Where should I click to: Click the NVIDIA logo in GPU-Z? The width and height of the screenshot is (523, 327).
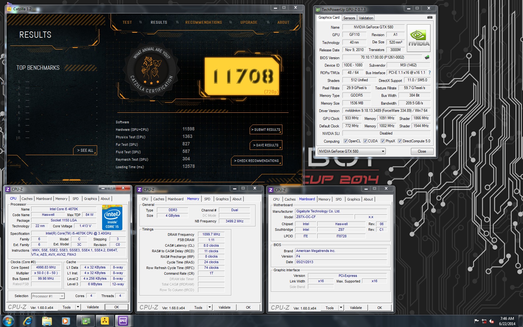(419, 38)
